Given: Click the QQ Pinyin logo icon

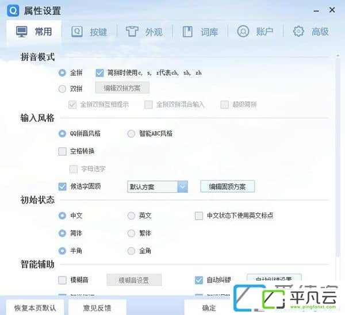Looking at the screenshot, I should [13, 10].
